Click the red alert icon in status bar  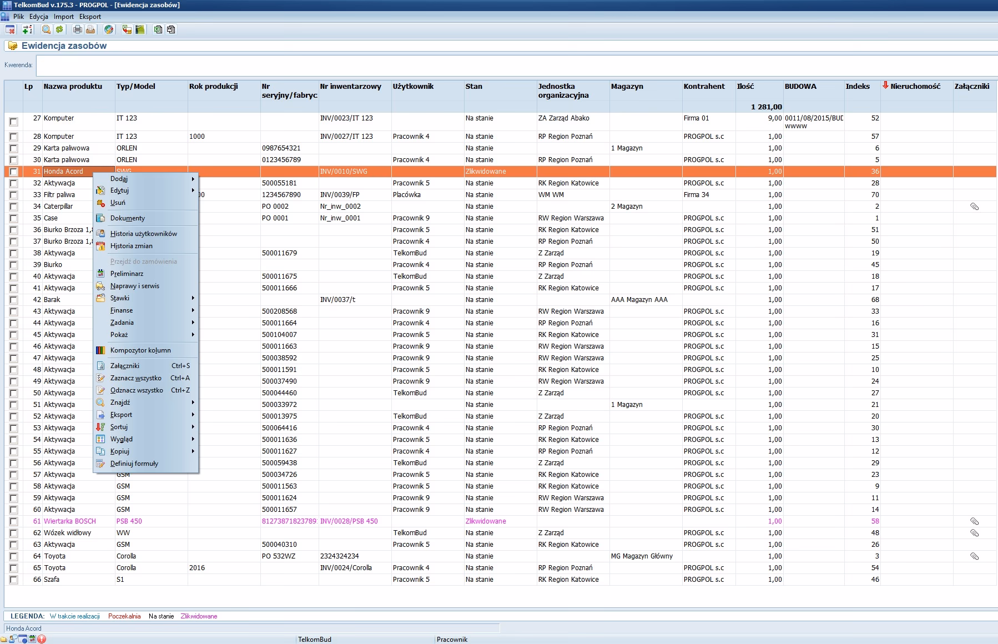[x=42, y=639]
